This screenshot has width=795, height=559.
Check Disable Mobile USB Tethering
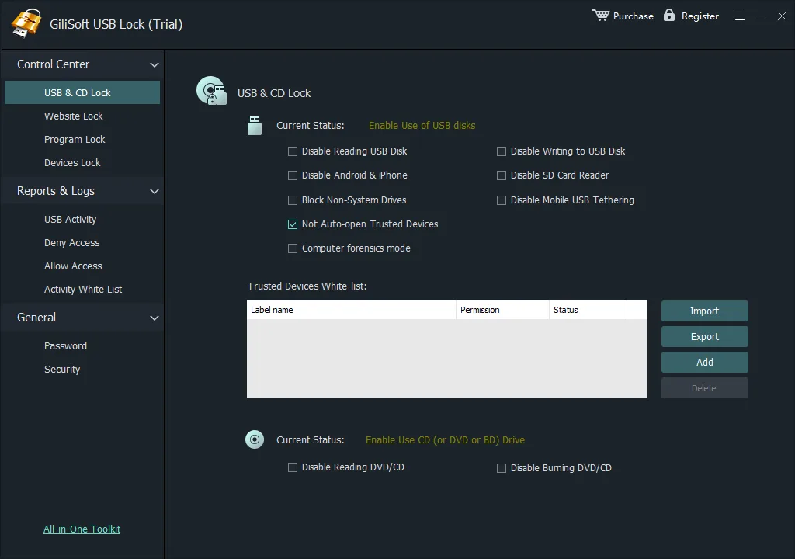coord(502,200)
